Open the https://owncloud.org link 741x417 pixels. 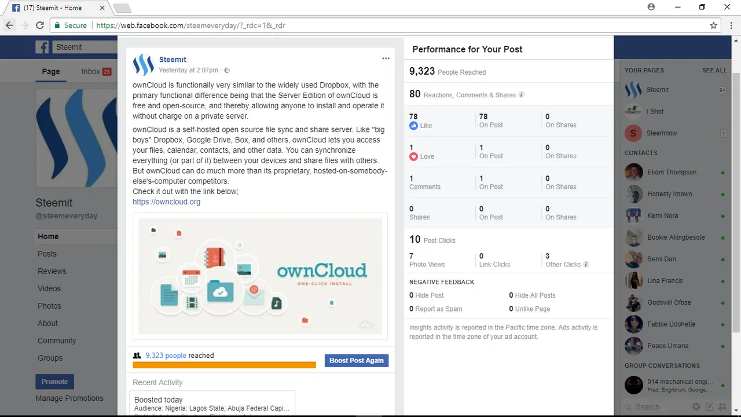[x=167, y=202]
